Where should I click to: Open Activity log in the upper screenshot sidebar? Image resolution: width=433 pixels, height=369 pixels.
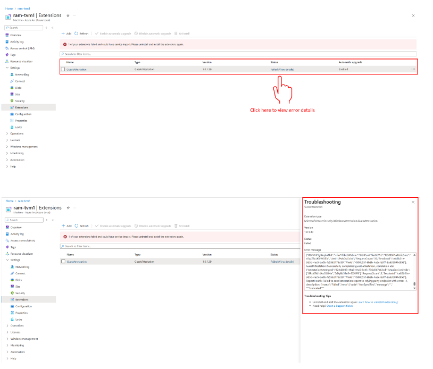point(16,41)
